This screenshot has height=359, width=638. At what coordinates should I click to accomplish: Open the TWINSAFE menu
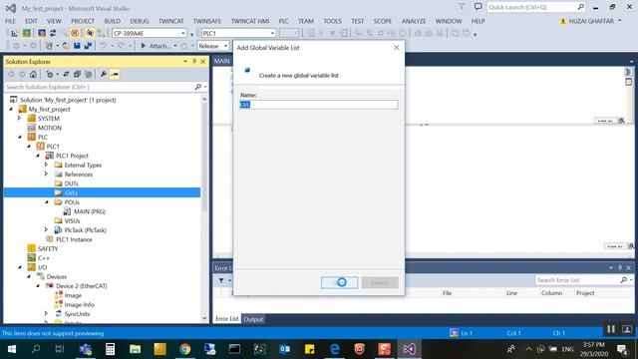click(207, 21)
